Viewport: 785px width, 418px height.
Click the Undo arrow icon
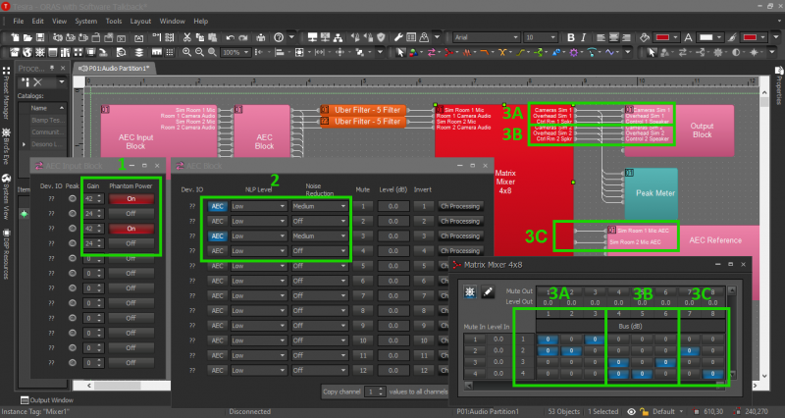pos(230,37)
